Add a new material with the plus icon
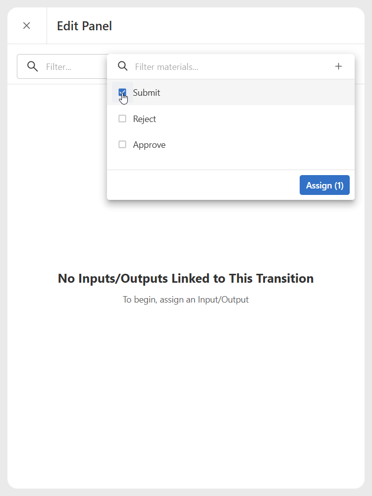The height and width of the screenshot is (496, 372). (x=338, y=66)
